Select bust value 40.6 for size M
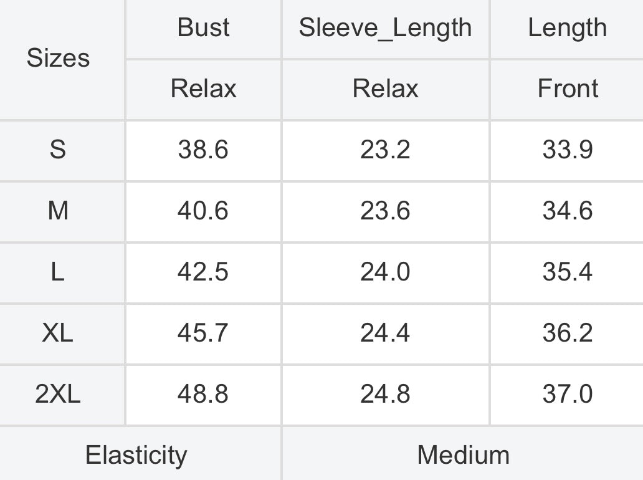Viewport: 643px width, 480px height. 203,211
